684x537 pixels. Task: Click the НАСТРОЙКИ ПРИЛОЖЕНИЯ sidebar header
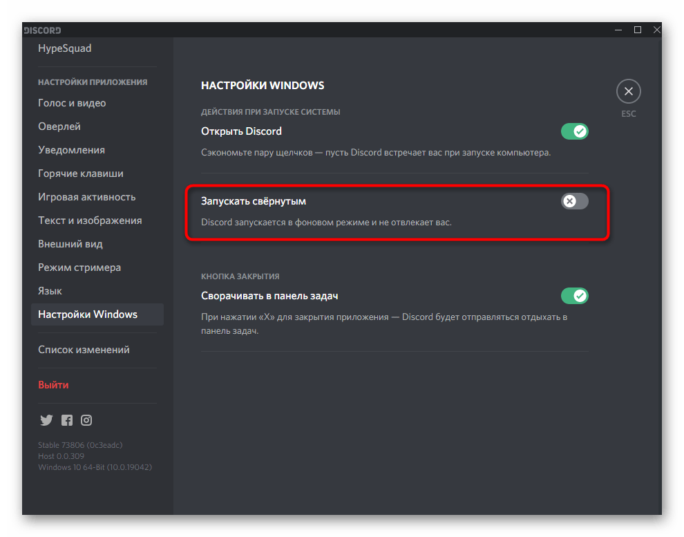click(x=93, y=82)
